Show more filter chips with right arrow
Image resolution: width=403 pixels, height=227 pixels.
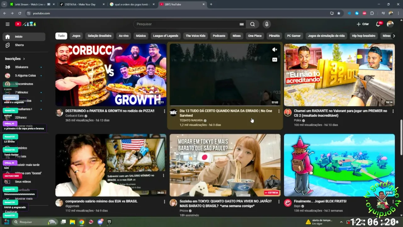[394, 36]
